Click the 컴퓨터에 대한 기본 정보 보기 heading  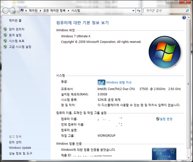point(83,23)
